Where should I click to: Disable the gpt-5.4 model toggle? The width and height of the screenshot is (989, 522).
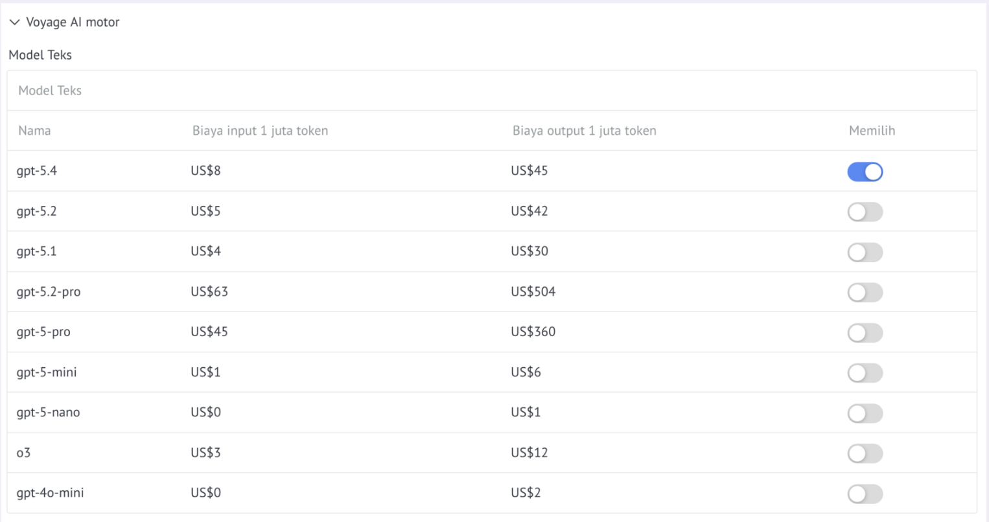click(x=865, y=172)
